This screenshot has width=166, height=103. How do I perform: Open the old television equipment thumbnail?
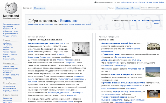(x=154, y=94)
